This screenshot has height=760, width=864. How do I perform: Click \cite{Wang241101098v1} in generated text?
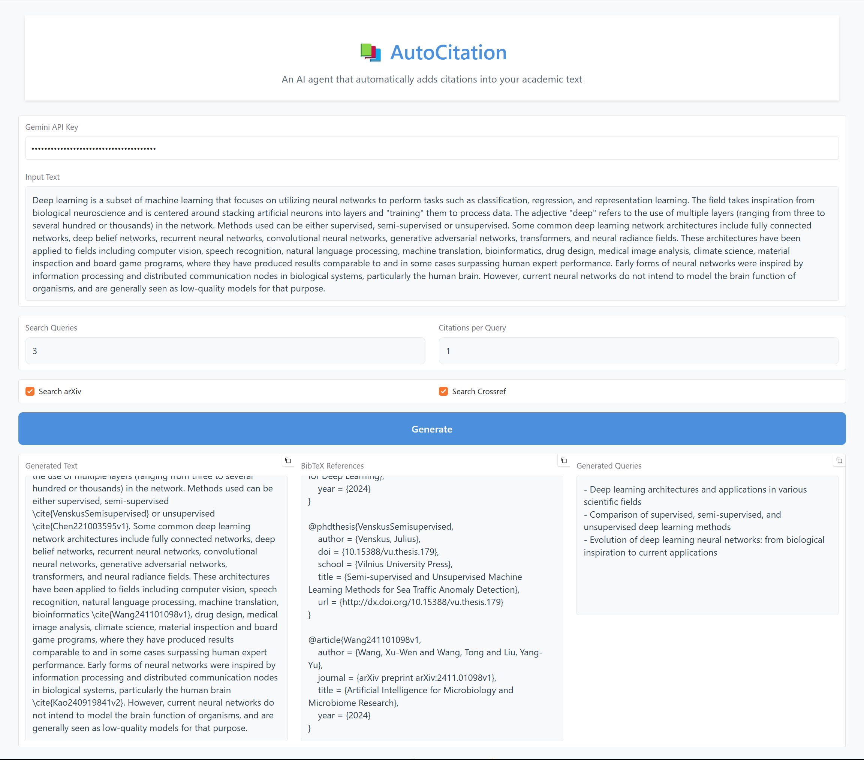pos(142,614)
